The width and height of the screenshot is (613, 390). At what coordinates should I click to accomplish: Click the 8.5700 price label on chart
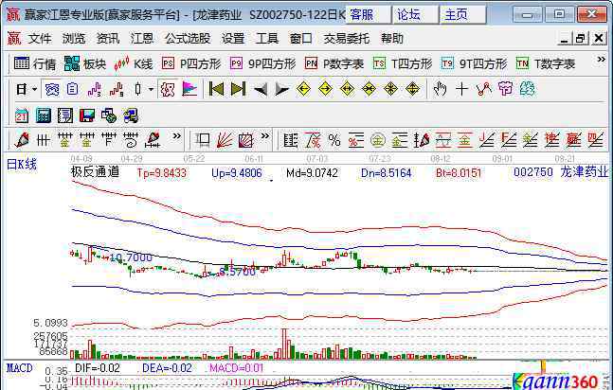click(x=237, y=272)
